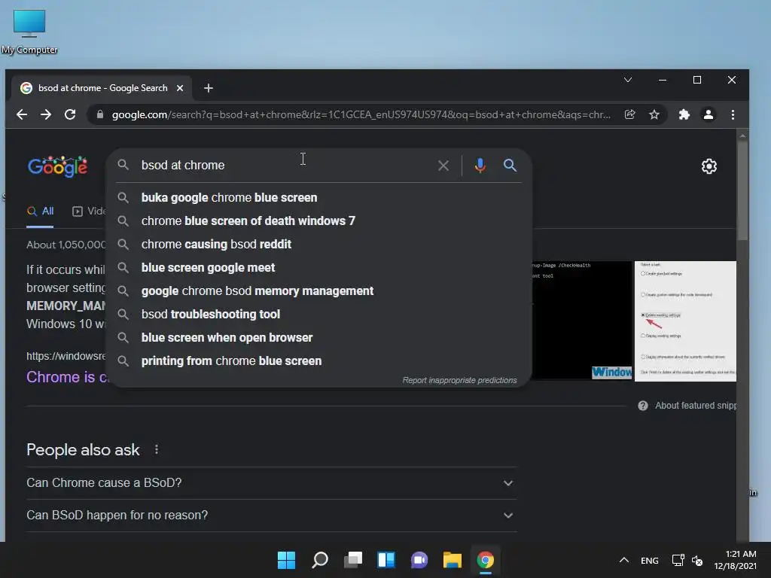771x578 pixels.
Task: Open a new tab with plus button
Action: pos(209,88)
